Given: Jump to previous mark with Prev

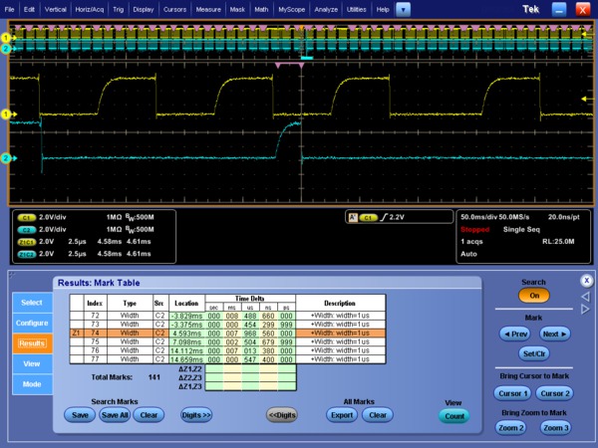Looking at the screenshot, I should pyautogui.click(x=515, y=334).
